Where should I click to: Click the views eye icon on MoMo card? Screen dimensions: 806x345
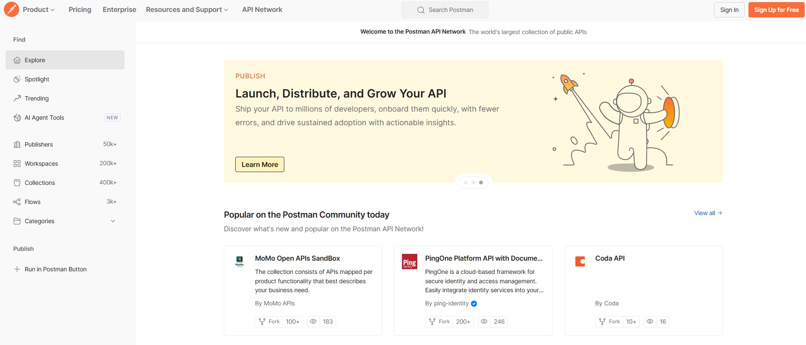coord(313,322)
